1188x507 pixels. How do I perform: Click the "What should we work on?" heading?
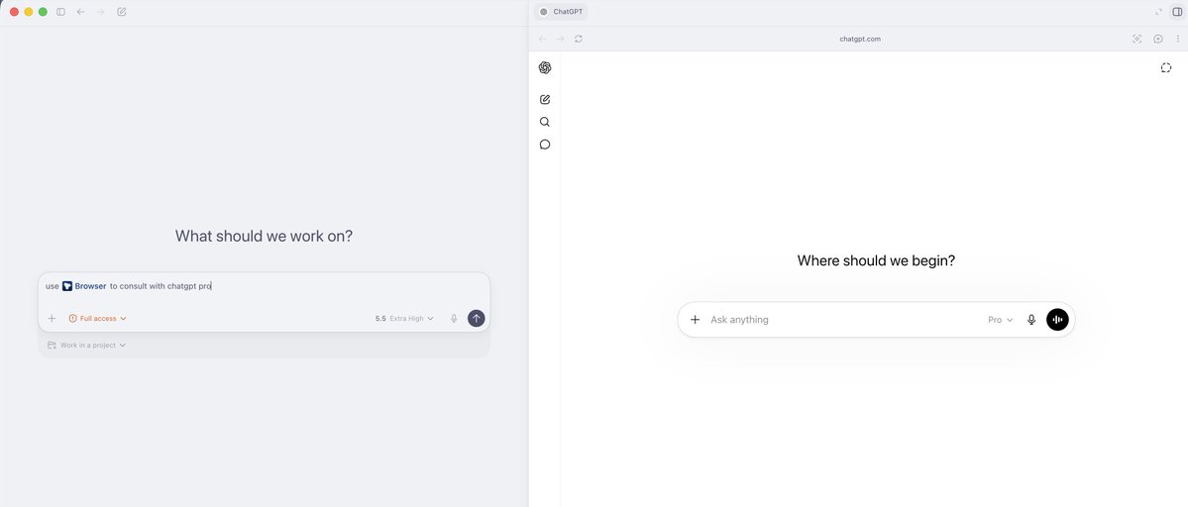pyautogui.click(x=264, y=236)
